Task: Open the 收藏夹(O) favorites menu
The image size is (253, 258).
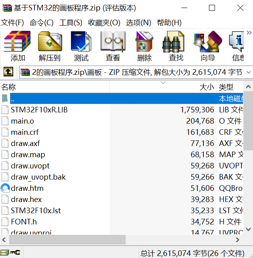Action: click(104, 23)
